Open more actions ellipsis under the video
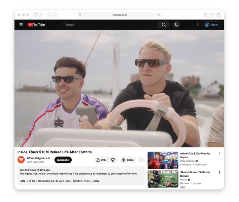The height and width of the screenshot is (202, 239). click(x=141, y=160)
